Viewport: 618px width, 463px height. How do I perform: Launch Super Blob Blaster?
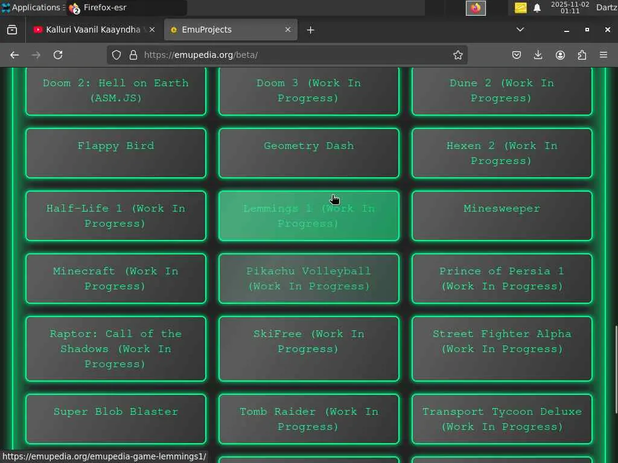tap(116, 419)
